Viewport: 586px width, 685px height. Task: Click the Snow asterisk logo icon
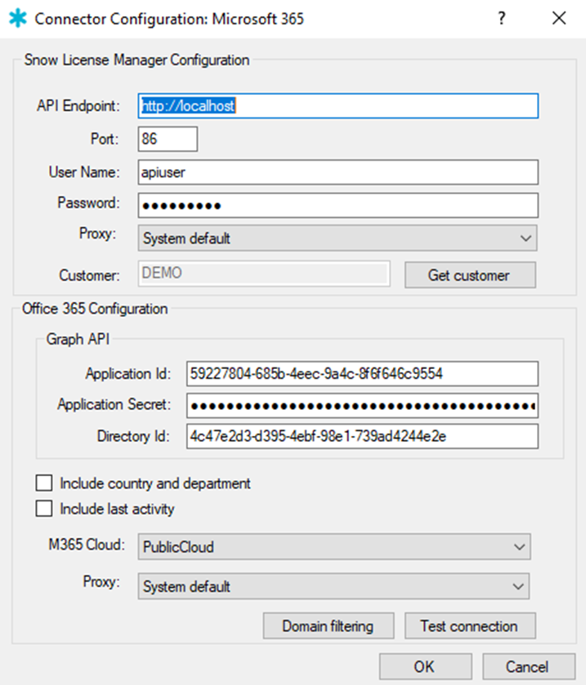point(18,18)
